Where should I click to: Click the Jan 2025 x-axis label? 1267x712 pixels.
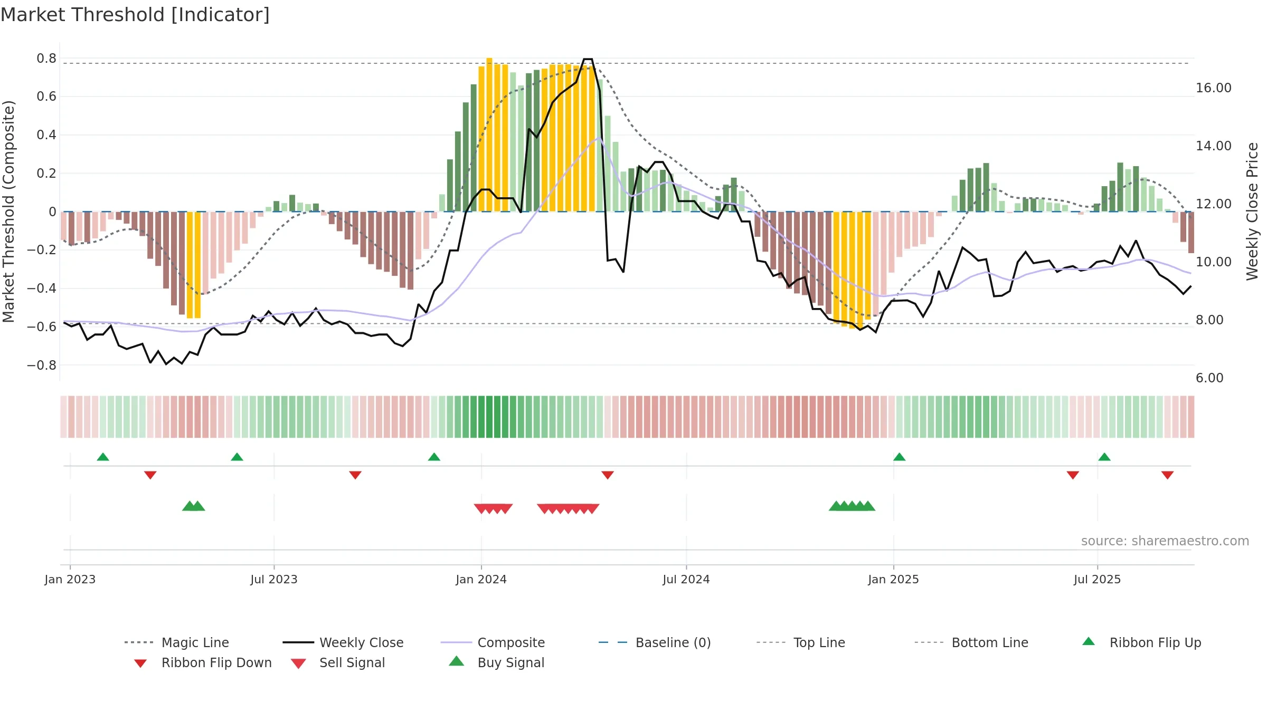(x=894, y=580)
